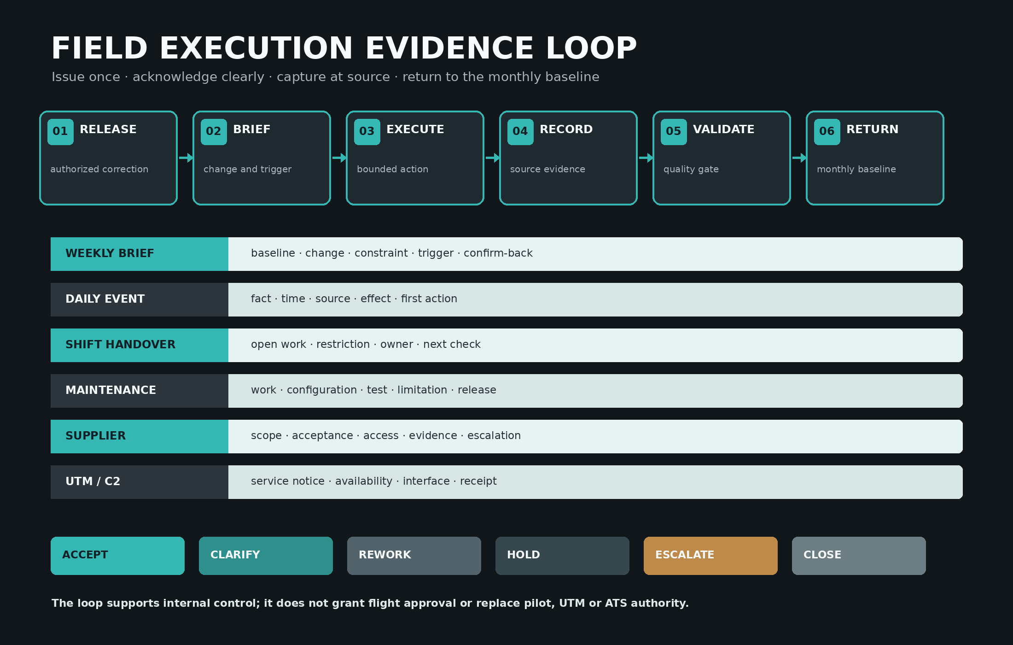Click the 02 step badge on Brief
This screenshot has height=645, width=1013.
(214, 132)
